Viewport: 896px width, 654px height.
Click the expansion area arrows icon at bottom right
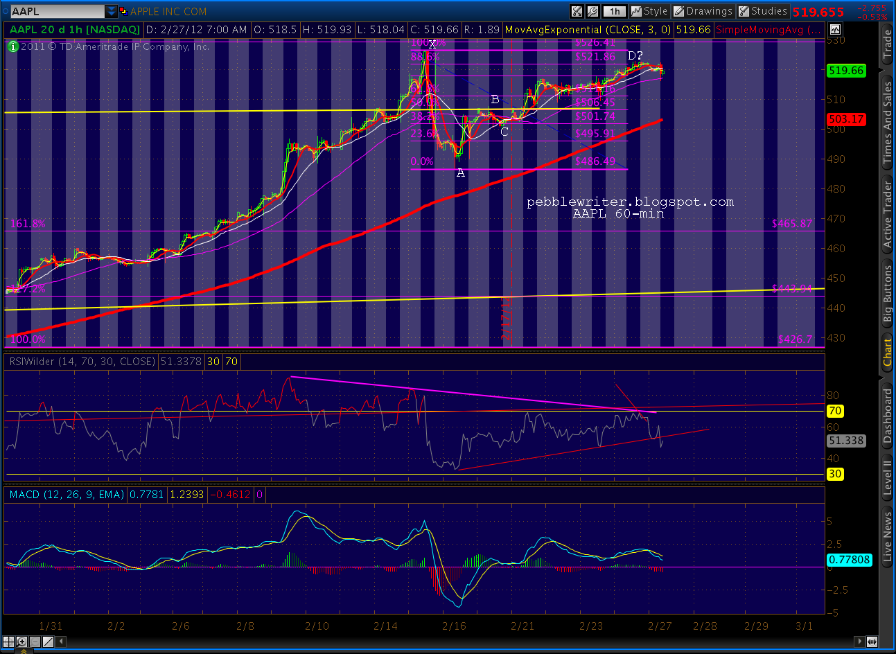coord(872,642)
